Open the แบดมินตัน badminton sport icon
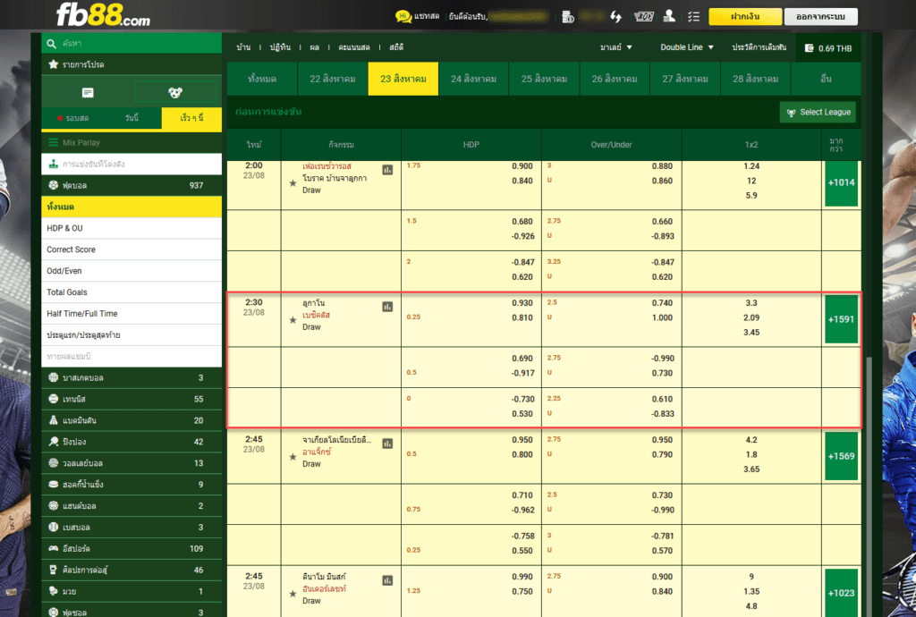This screenshot has width=916, height=617. 53,420
